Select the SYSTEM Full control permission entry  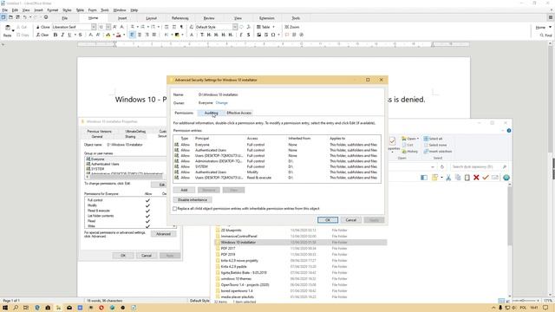click(277, 166)
